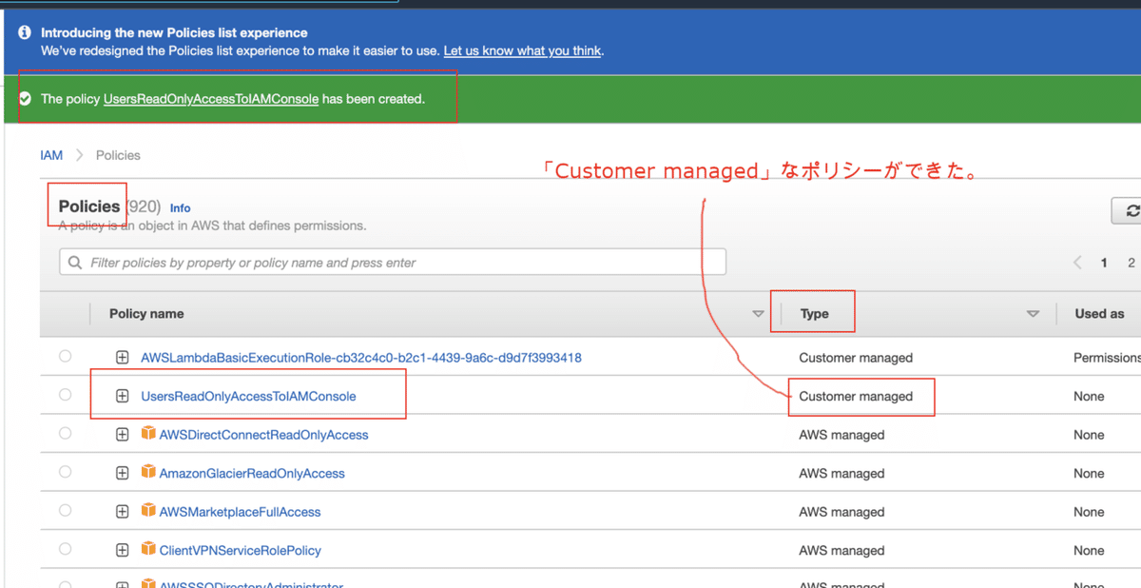This screenshot has height=588, width=1141.
Task: Click the orange box icon of AmazonGlacierReadOnlyAccess
Action: [x=148, y=472]
